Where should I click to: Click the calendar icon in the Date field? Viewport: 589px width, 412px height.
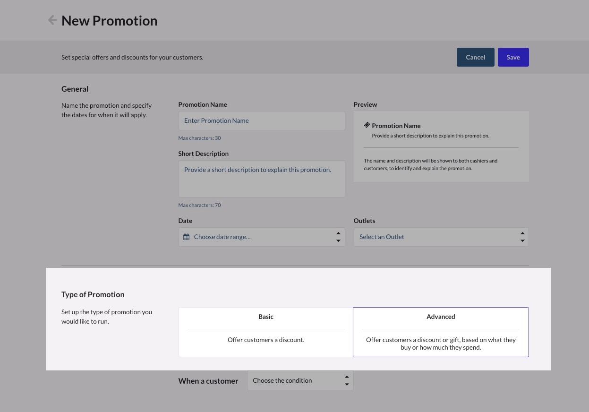(187, 237)
